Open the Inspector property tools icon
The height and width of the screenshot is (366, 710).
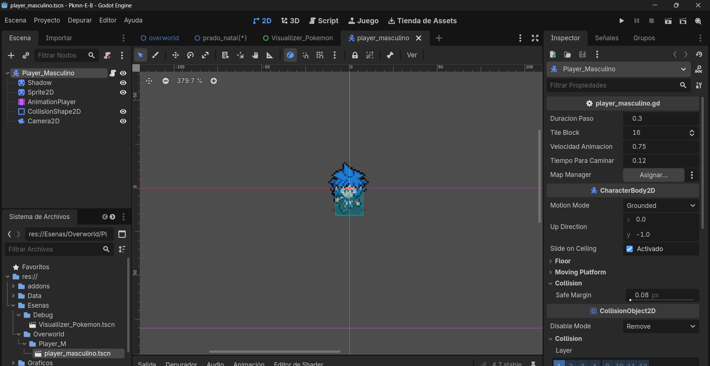(x=699, y=85)
